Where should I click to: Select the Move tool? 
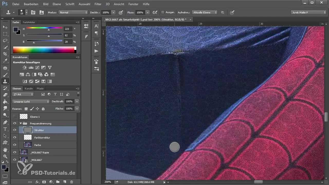pos(5,27)
